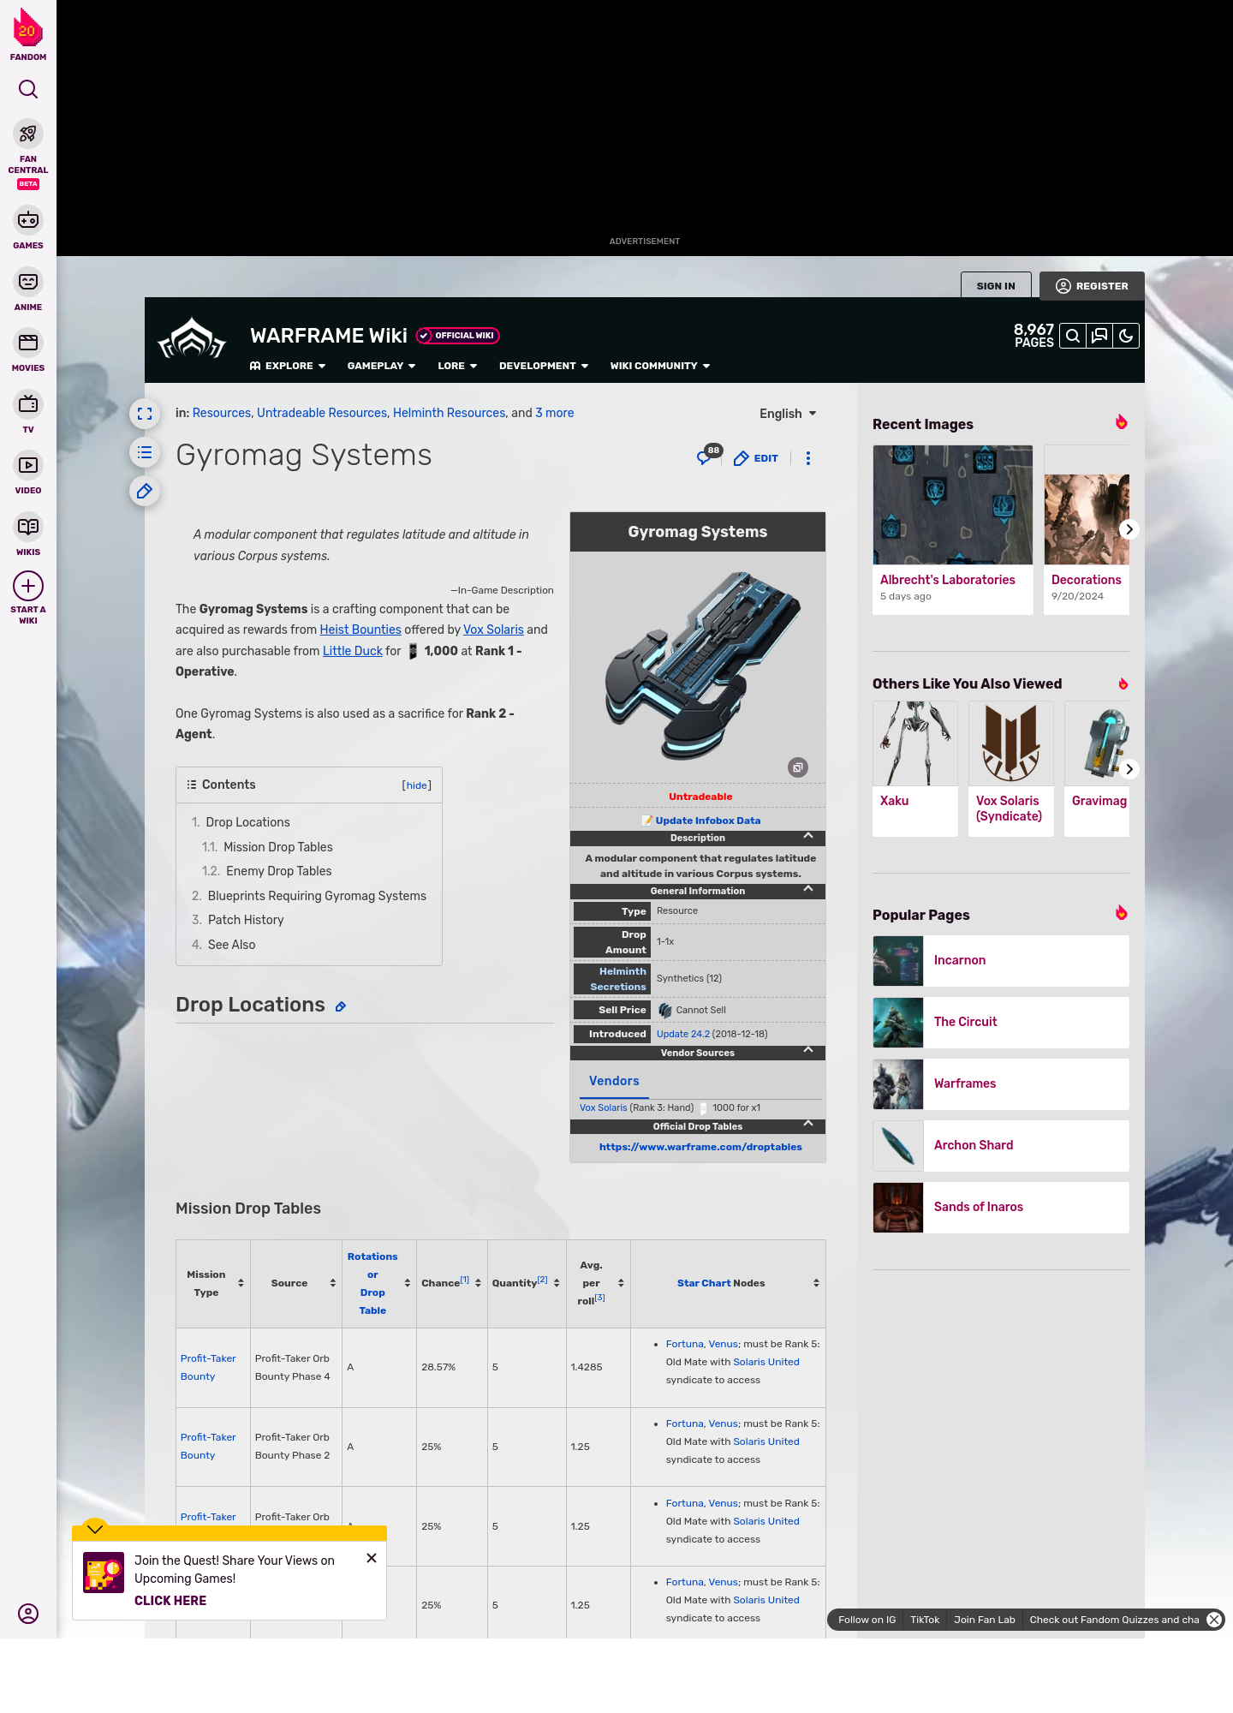Expand article to full width
Image resolution: width=1233 pixels, height=1713 pixels.
click(145, 414)
